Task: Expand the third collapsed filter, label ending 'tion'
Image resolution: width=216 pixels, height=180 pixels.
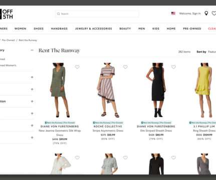Action: 32,101
